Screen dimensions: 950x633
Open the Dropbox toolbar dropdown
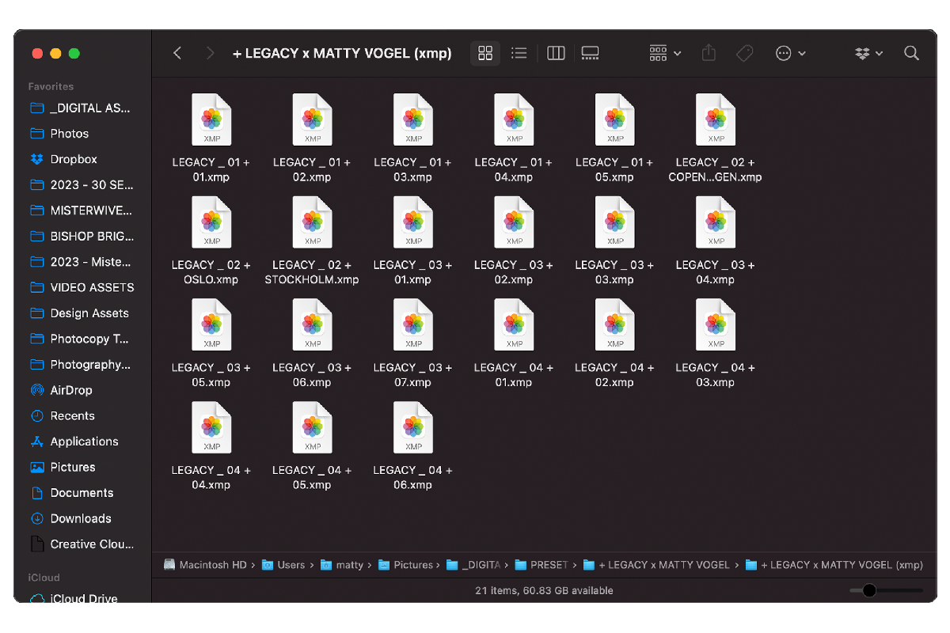tap(869, 53)
